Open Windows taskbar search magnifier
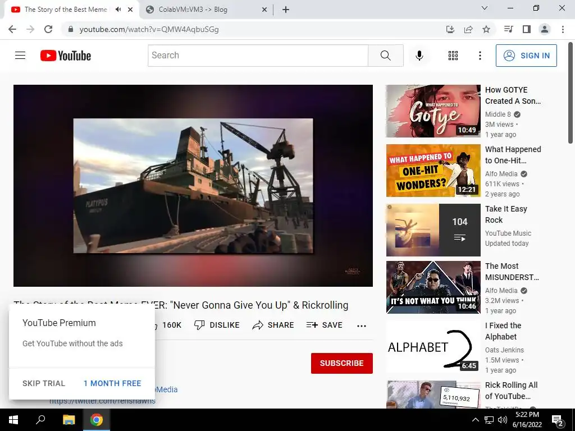The height and width of the screenshot is (431, 575). [x=40, y=420]
